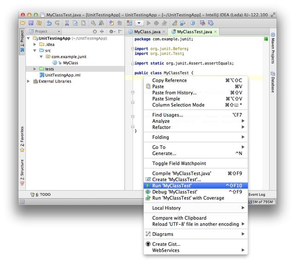This screenshot has width=295, height=261.
Task: Click the Make Project toolbar icon
Action: 129,23
